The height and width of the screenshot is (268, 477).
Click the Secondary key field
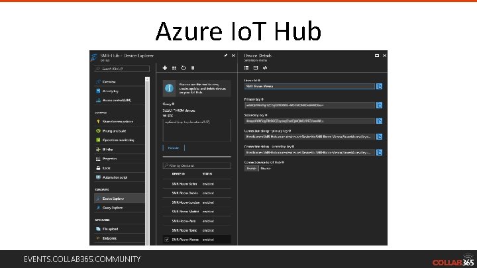click(x=309, y=121)
